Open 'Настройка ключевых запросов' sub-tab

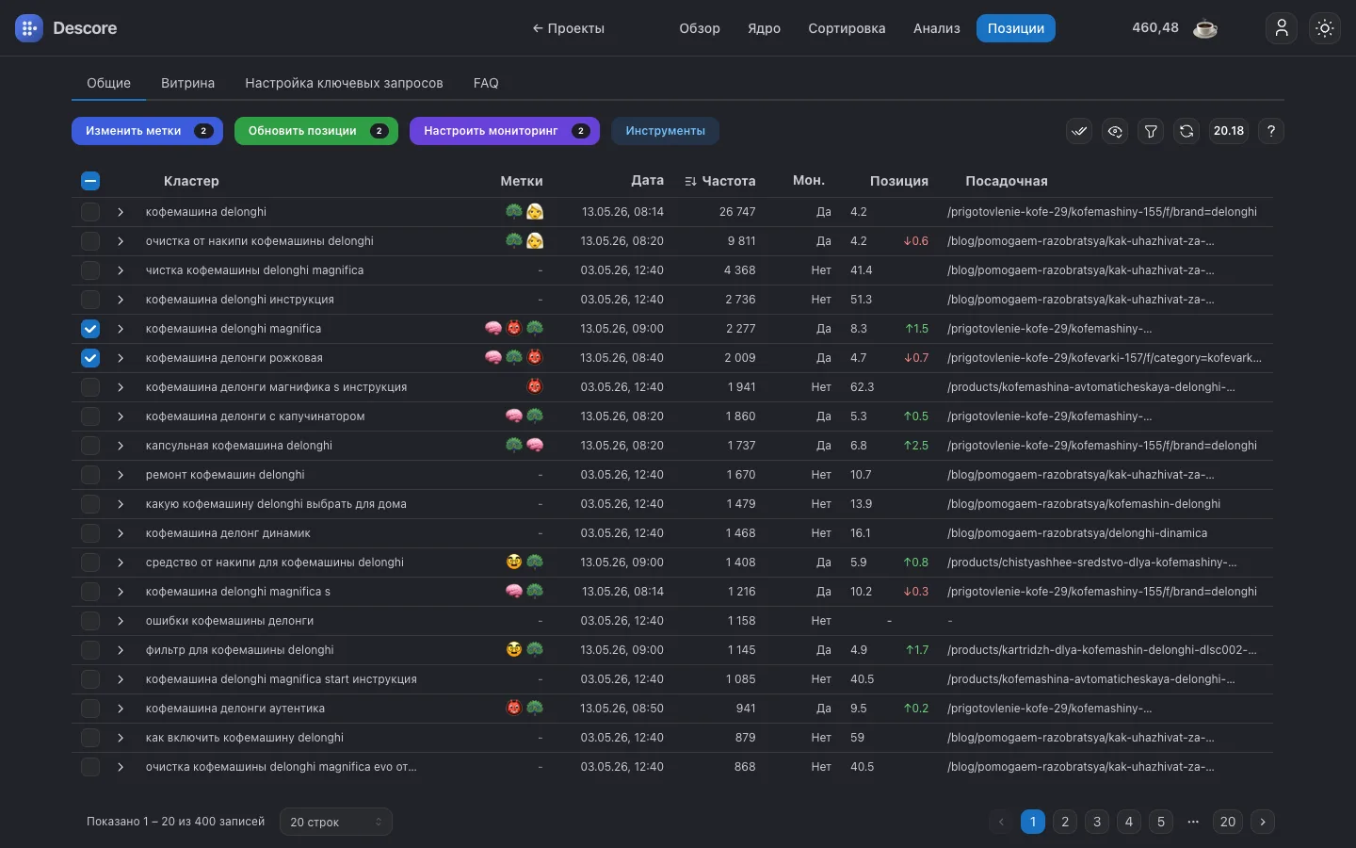pyautogui.click(x=344, y=83)
